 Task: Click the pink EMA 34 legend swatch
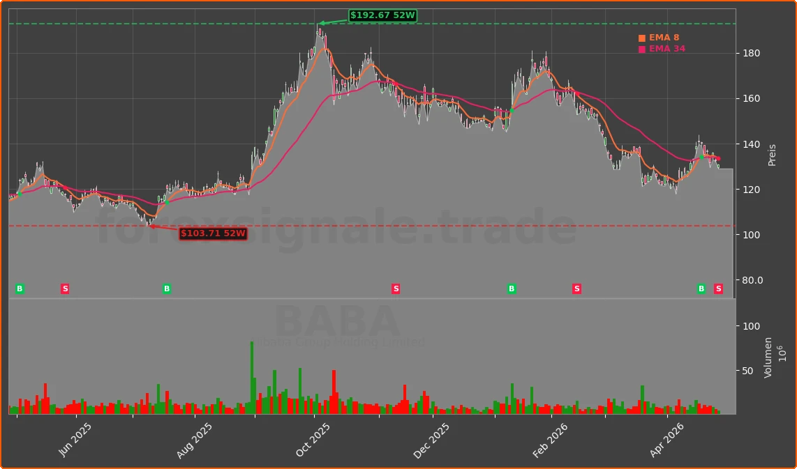(642, 49)
